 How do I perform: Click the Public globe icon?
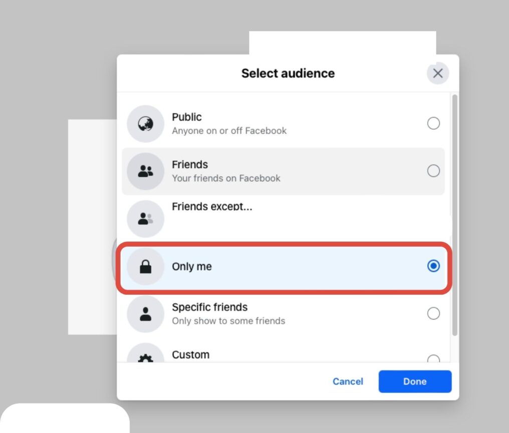[145, 123]
